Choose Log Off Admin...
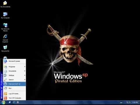This screenshot has width=140, height=105. (15, 94)
